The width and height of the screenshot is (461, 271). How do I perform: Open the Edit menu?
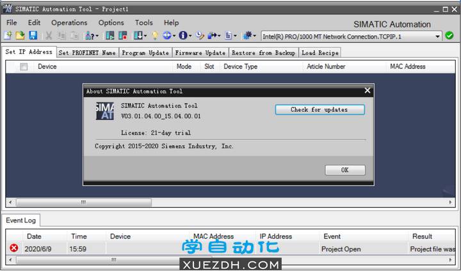pos(34,22)
